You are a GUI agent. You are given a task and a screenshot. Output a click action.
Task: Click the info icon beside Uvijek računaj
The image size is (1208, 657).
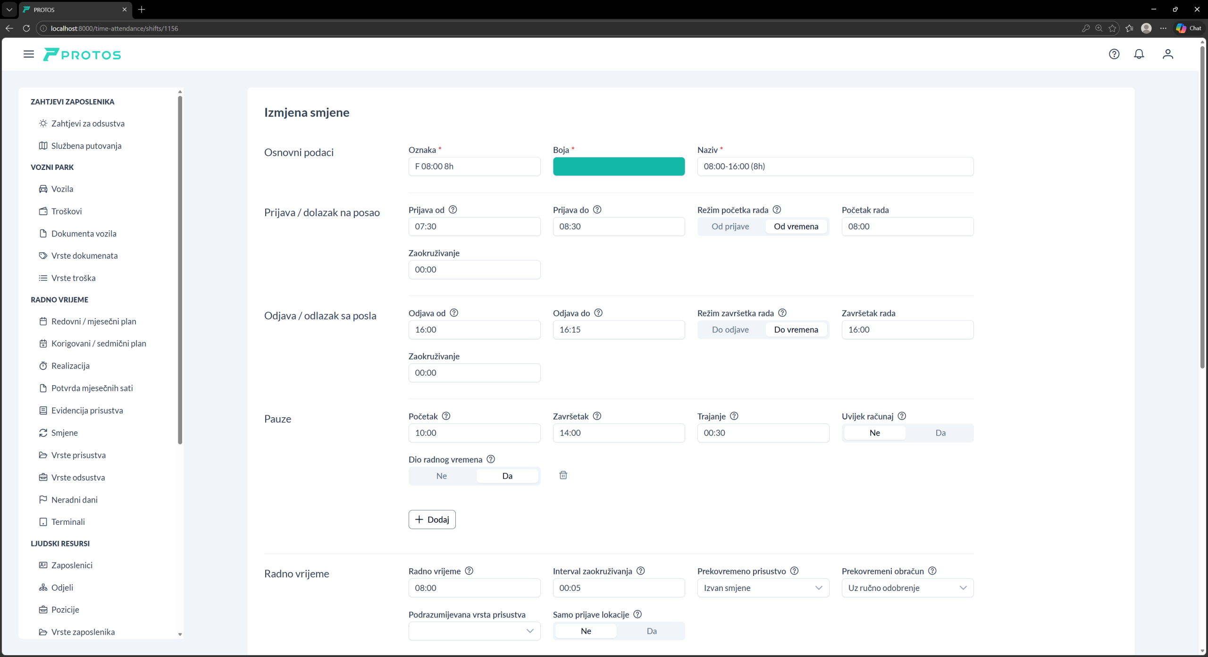pyautogui.click(x=902, y=416)
